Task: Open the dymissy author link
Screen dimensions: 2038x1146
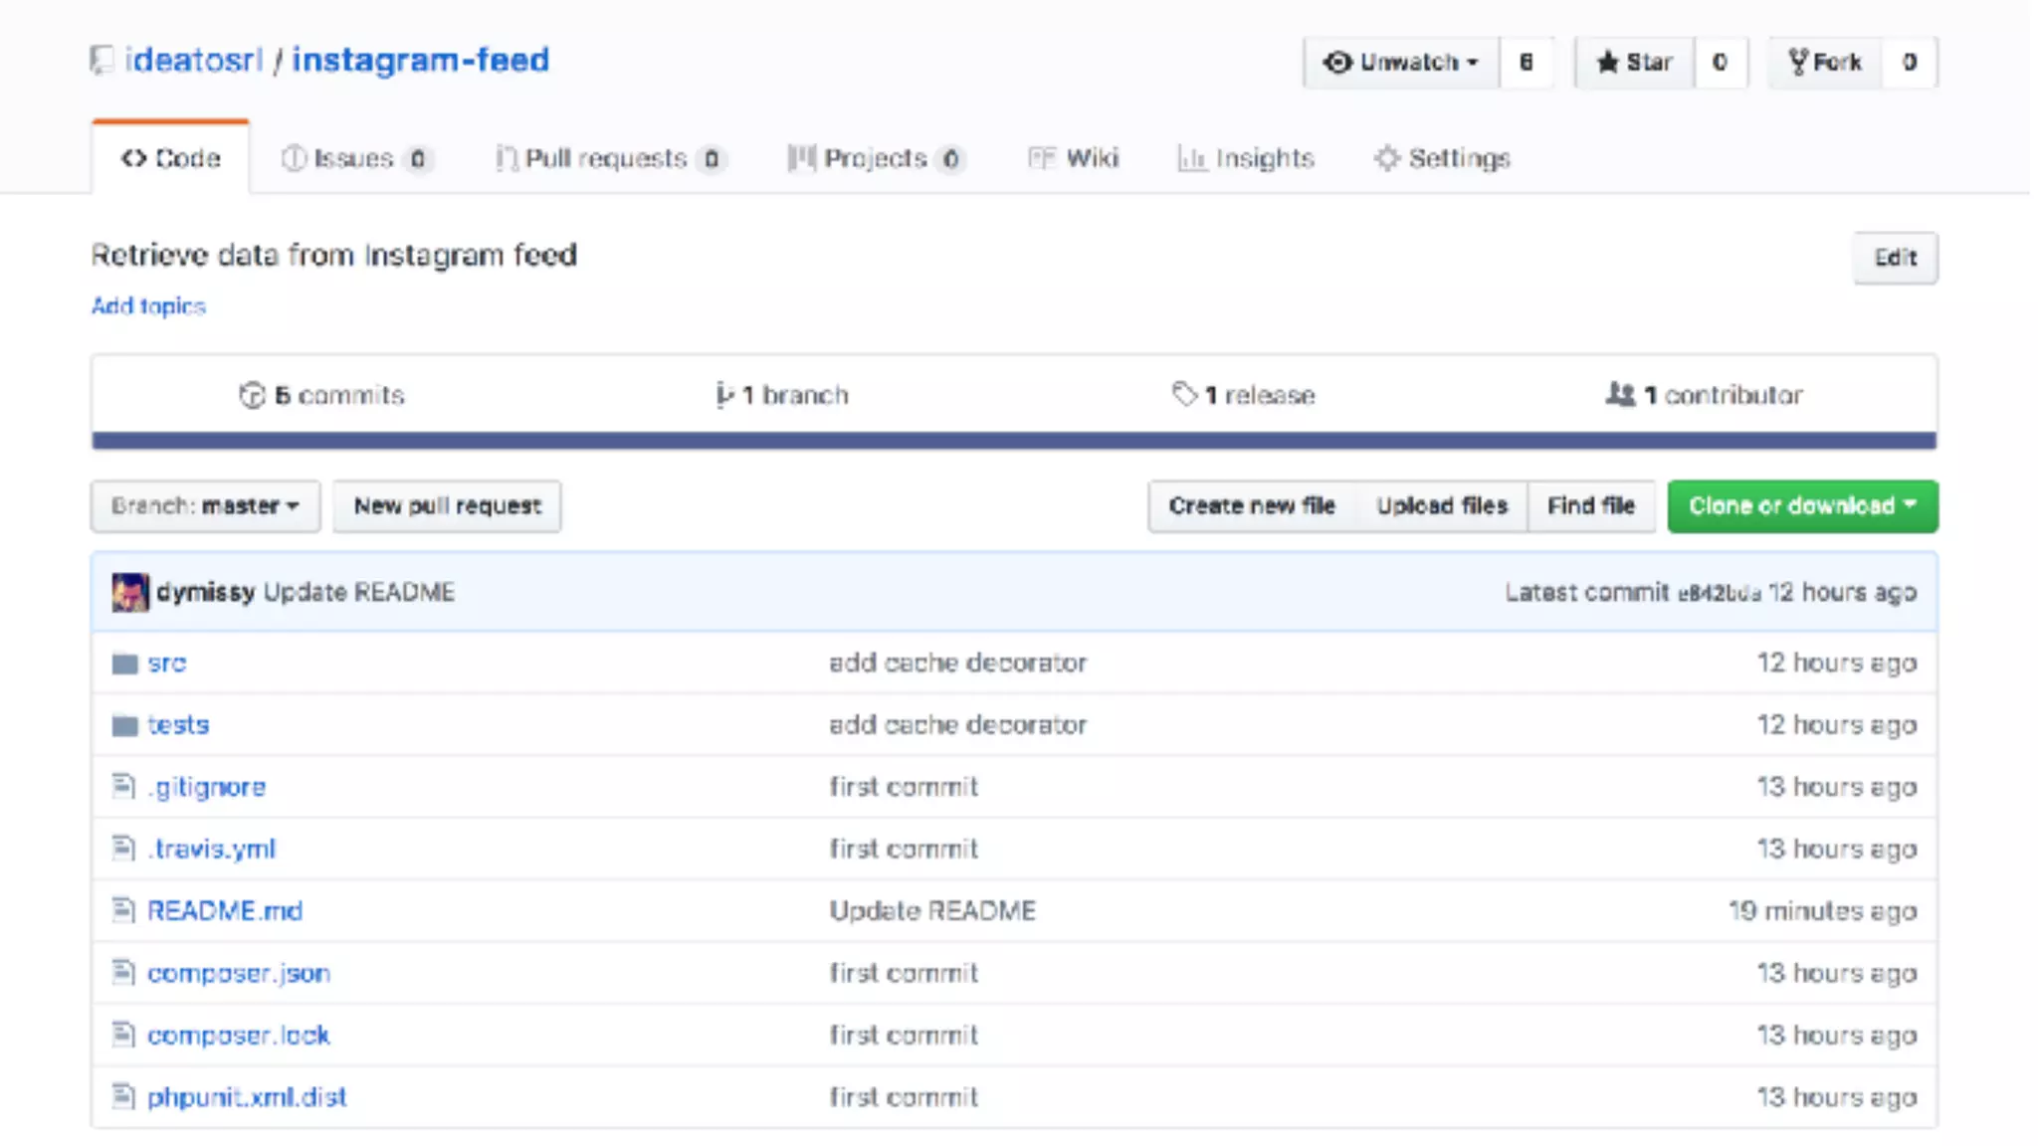Action: 205,592
